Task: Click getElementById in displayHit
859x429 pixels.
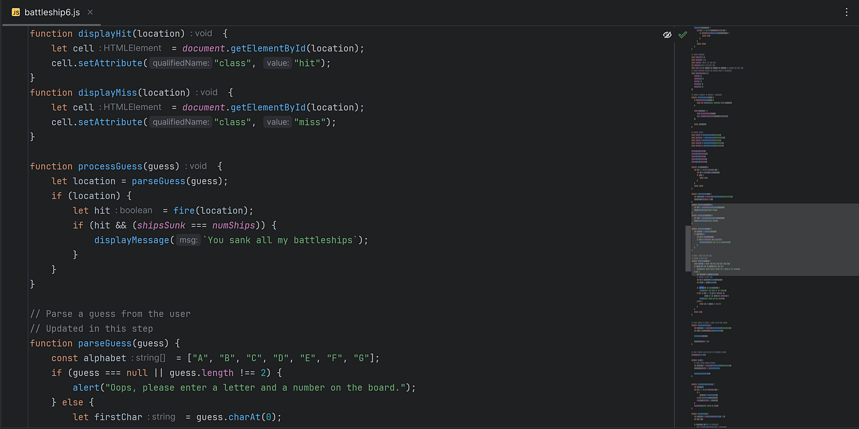Action: pos(268,48)
